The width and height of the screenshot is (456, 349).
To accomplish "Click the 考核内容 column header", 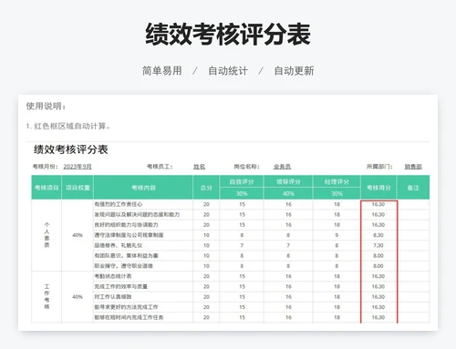I will (x=143, y=188).
